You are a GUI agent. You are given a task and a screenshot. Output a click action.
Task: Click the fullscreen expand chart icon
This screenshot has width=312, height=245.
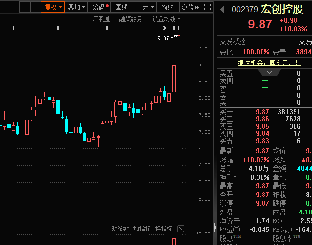pyautogui.click(x=207, y=7)
